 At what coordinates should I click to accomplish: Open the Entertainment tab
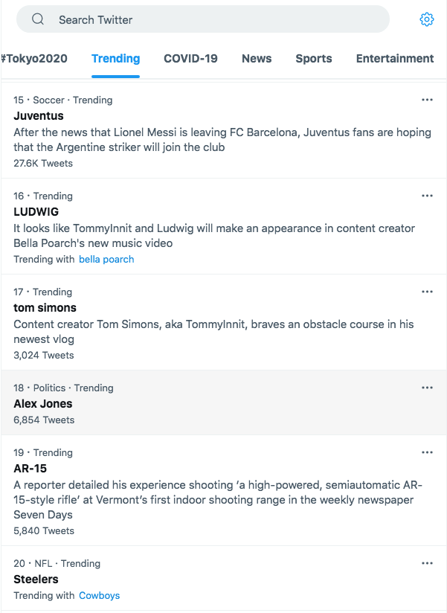395,59
